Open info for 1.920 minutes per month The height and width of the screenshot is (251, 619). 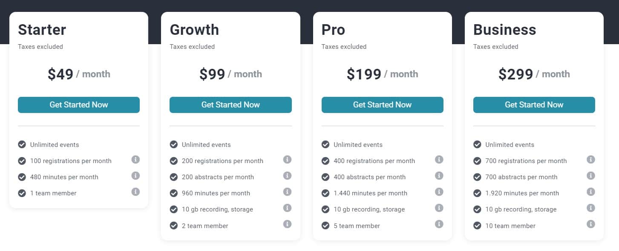coord(591,192)
